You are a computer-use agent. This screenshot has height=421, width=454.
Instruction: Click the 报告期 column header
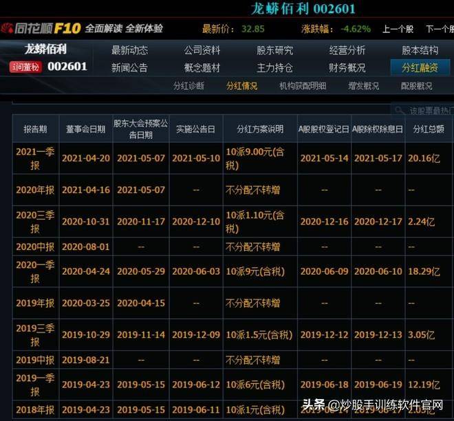(35, 129)
